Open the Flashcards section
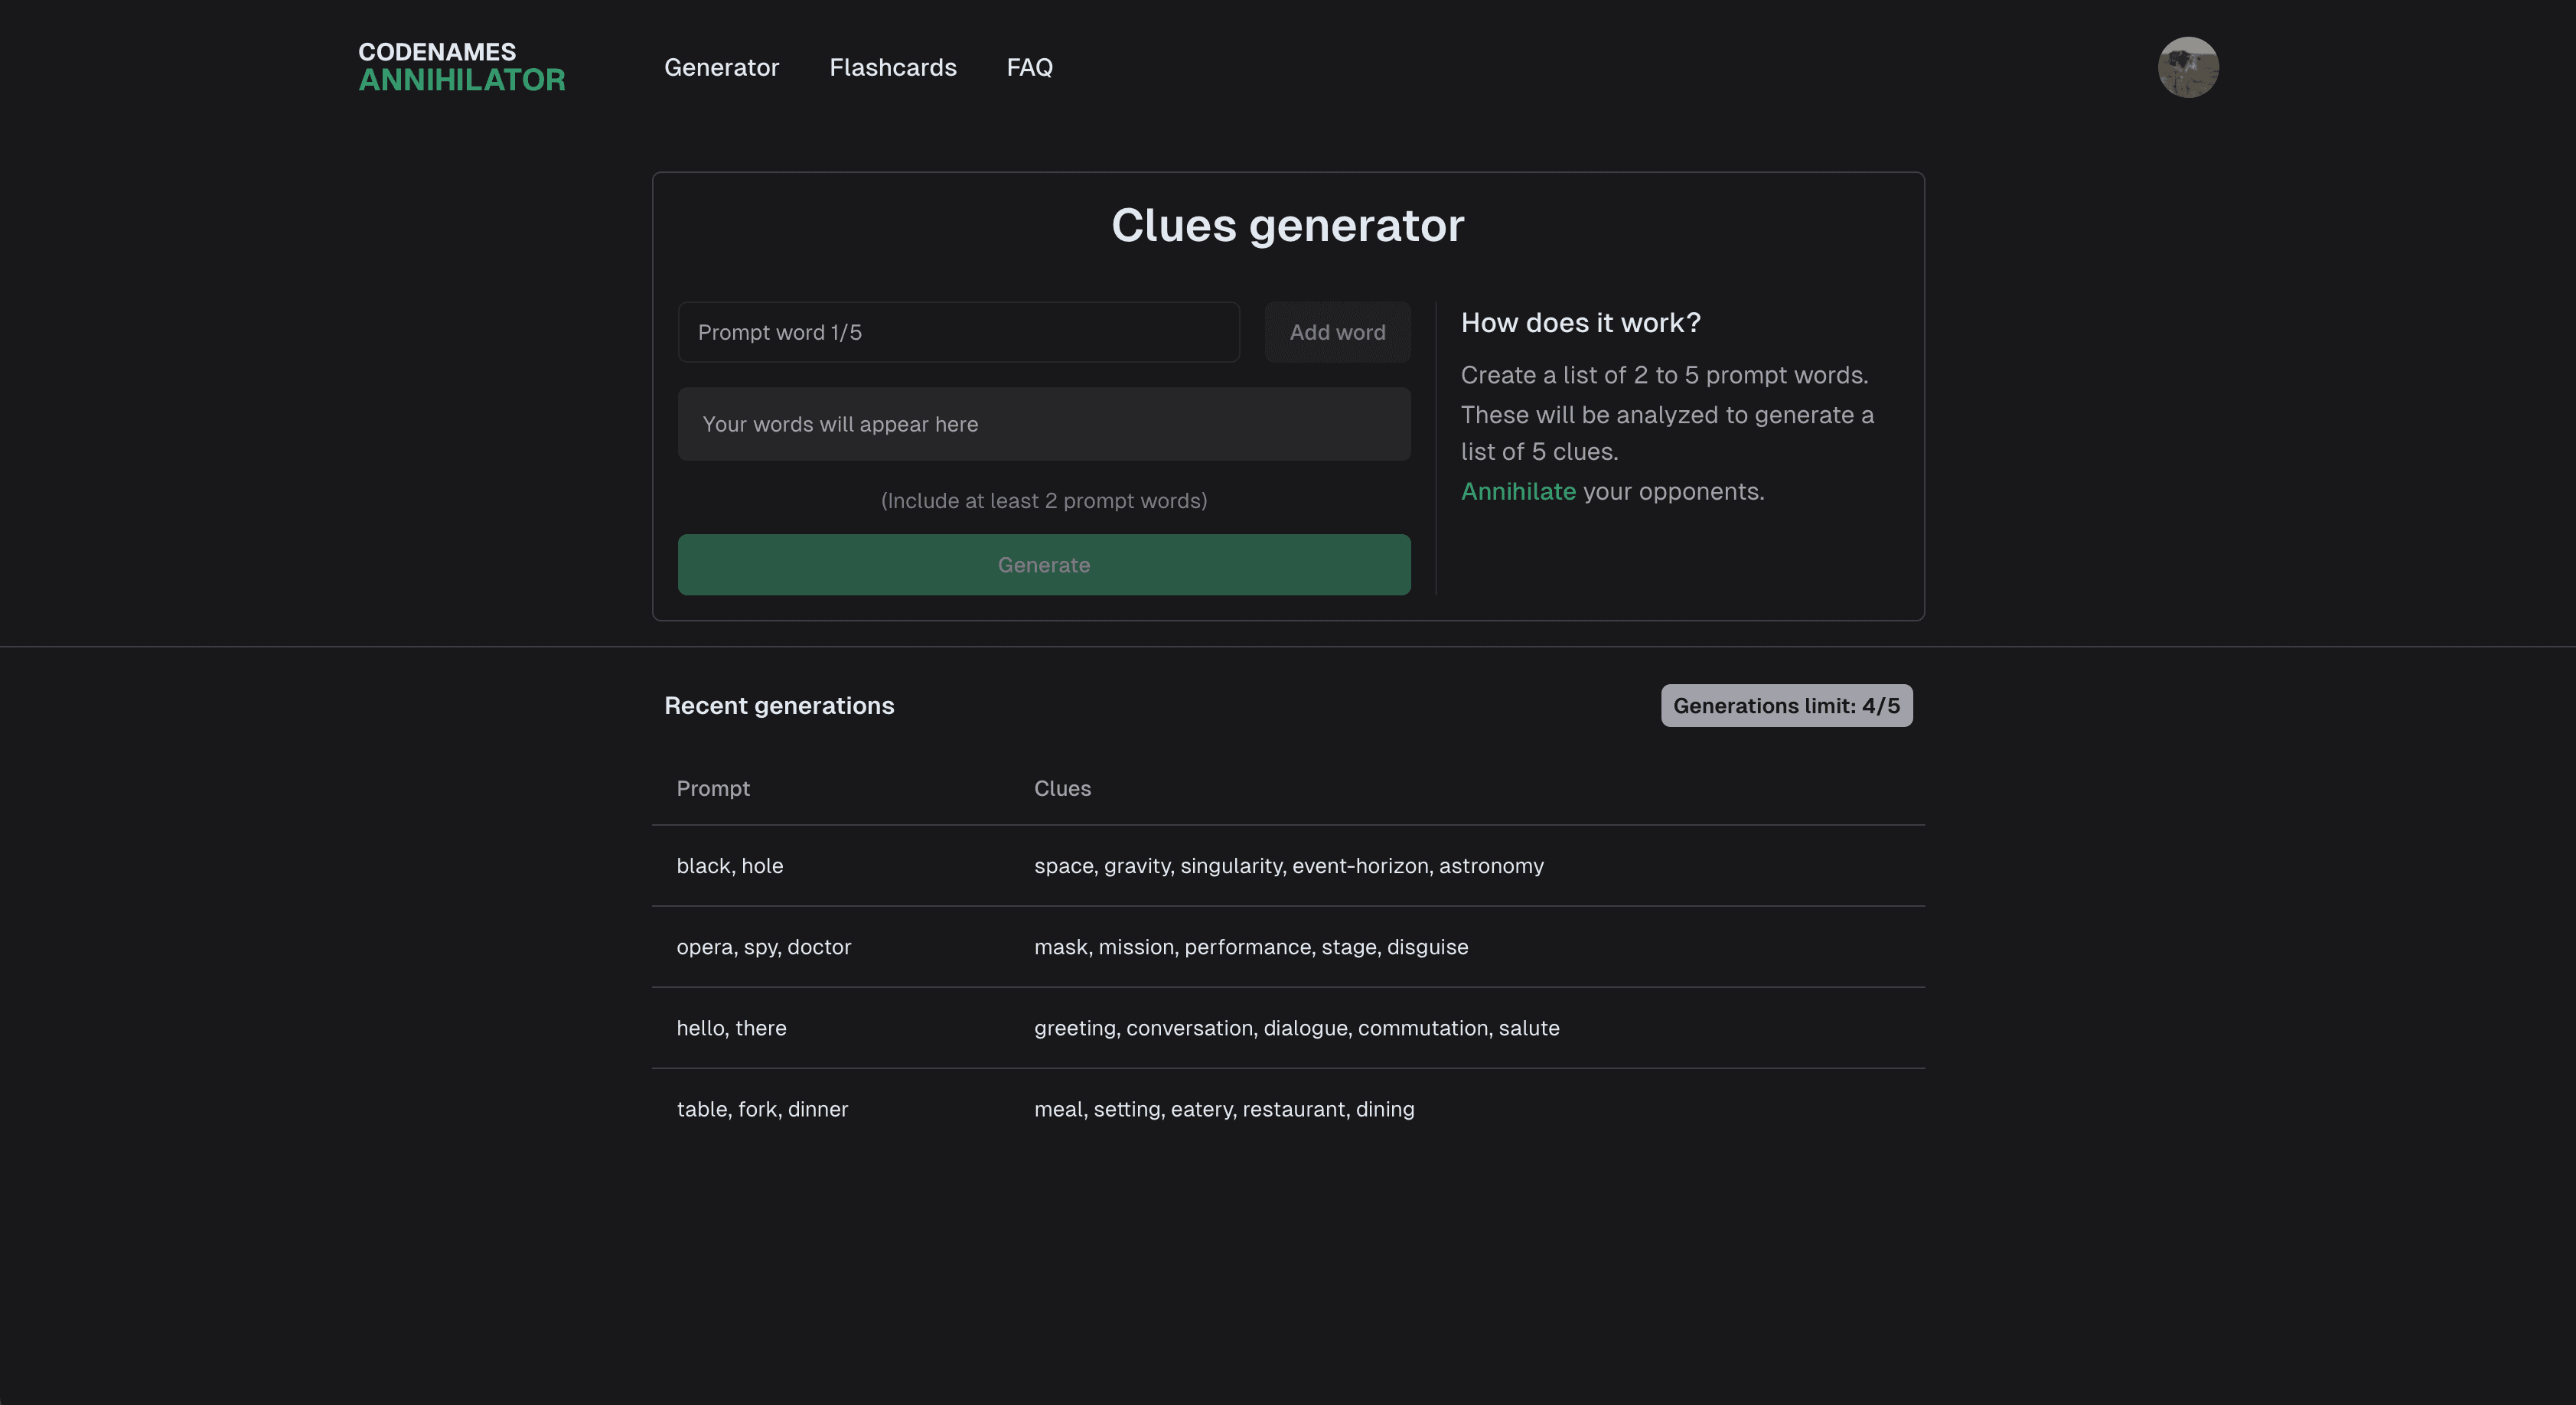 click(892, 66)
